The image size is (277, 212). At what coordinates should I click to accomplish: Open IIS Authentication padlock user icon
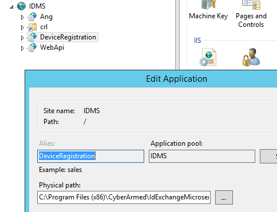click(x=251, y=57)
